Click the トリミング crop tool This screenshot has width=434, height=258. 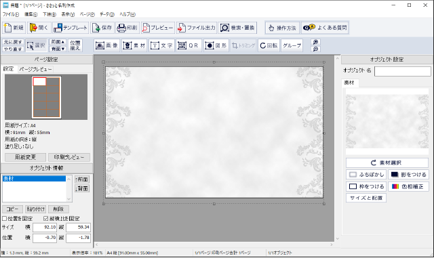(243, 45)
